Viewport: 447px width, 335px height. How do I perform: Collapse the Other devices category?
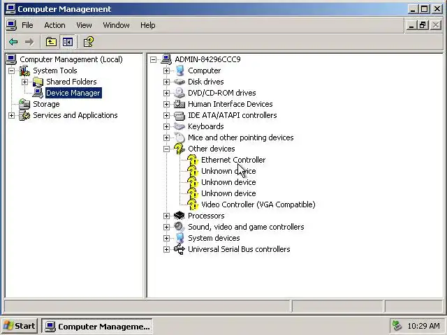click(166, 149)
